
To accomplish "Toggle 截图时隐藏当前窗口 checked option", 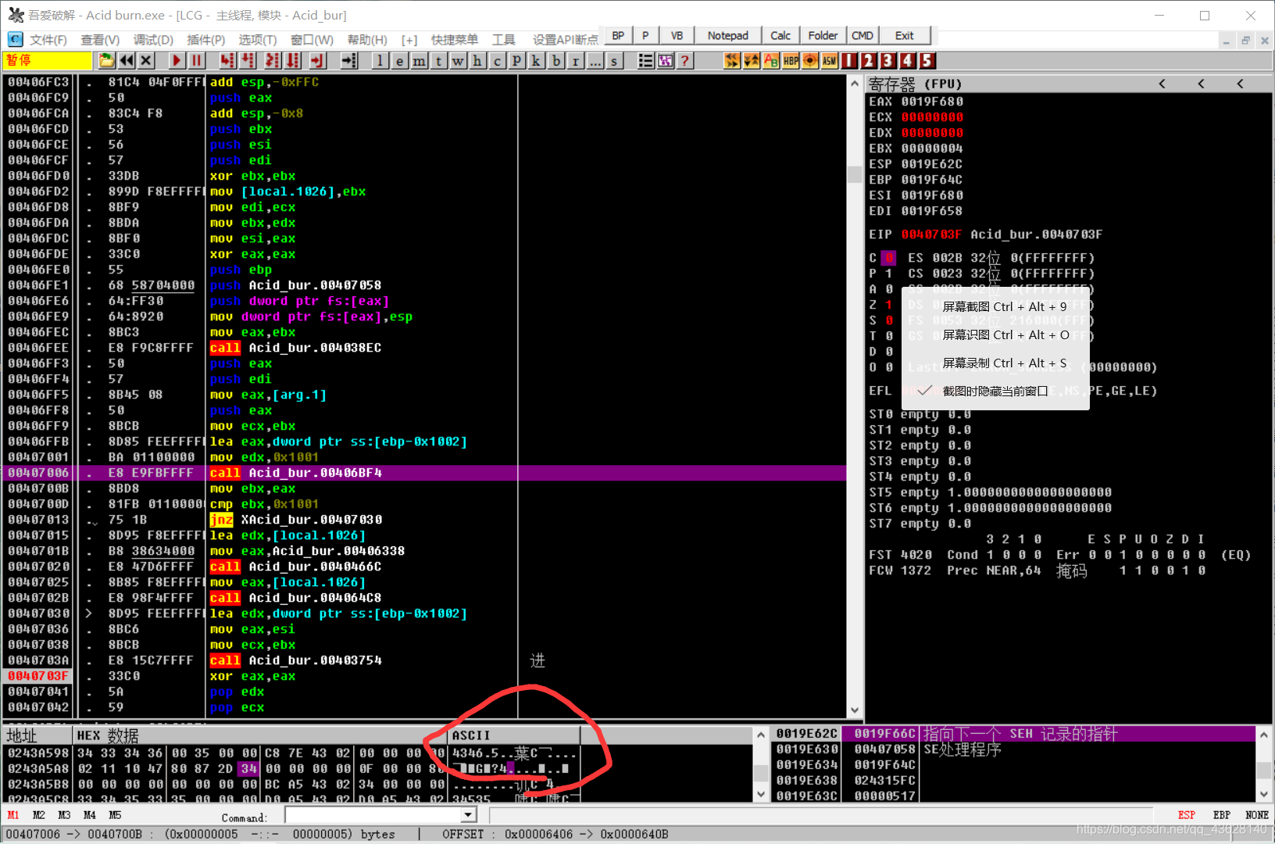I will pyautogui.click(x=995, y=391).
